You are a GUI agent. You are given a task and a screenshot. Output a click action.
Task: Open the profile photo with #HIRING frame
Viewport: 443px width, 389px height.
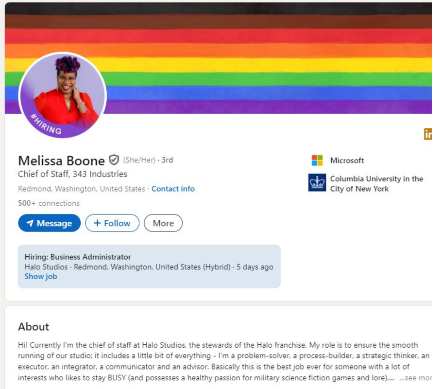pyautogui.click(x=63, y=95)
